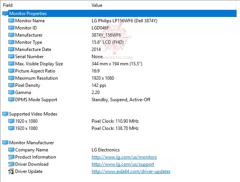240x182 pixels.
Task: Click the icon next to Pixel Density
Action: (x=11, y=85)
